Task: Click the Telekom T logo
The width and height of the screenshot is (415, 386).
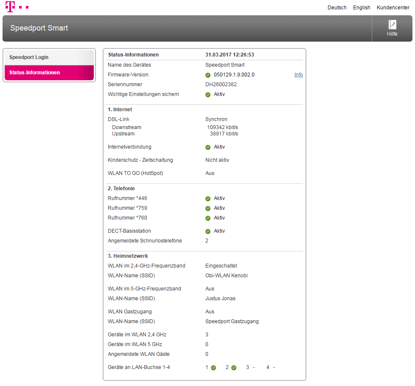Action: coord(10,7)
